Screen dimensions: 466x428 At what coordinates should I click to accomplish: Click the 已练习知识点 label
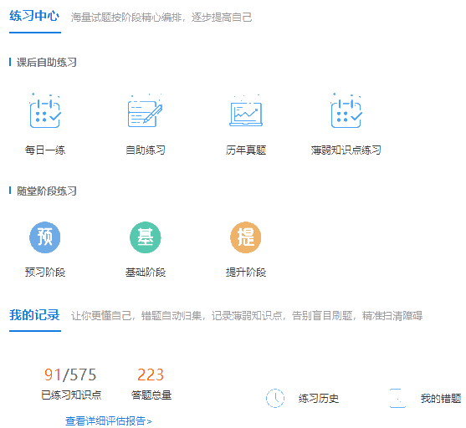pos(71,395)
